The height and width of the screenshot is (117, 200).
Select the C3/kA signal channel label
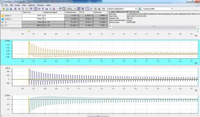coord(7,95)
